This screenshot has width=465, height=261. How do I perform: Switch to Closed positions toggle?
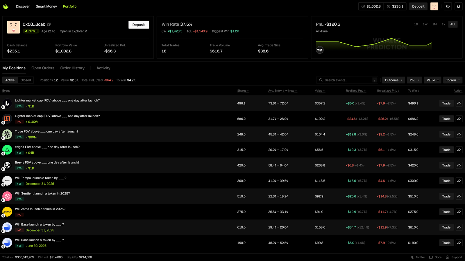[x=26, y=80]
